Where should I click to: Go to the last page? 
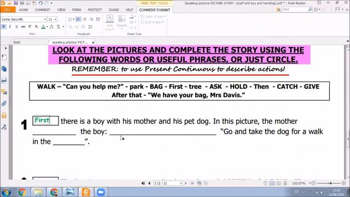[192, 183]
